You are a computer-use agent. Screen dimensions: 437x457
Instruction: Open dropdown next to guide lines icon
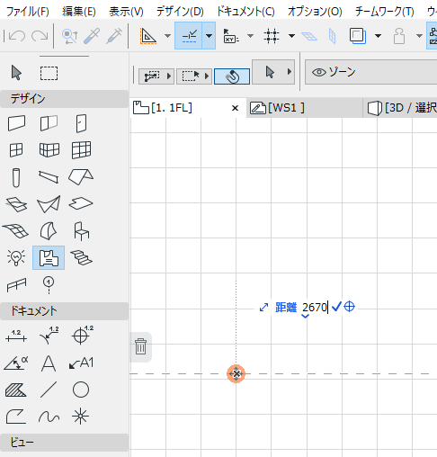tap(168, 36)
